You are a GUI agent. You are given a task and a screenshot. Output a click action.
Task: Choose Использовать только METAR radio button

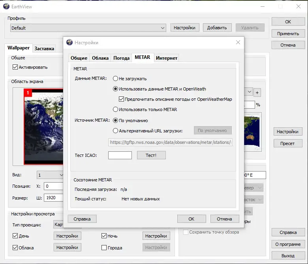tap(115, 109)
